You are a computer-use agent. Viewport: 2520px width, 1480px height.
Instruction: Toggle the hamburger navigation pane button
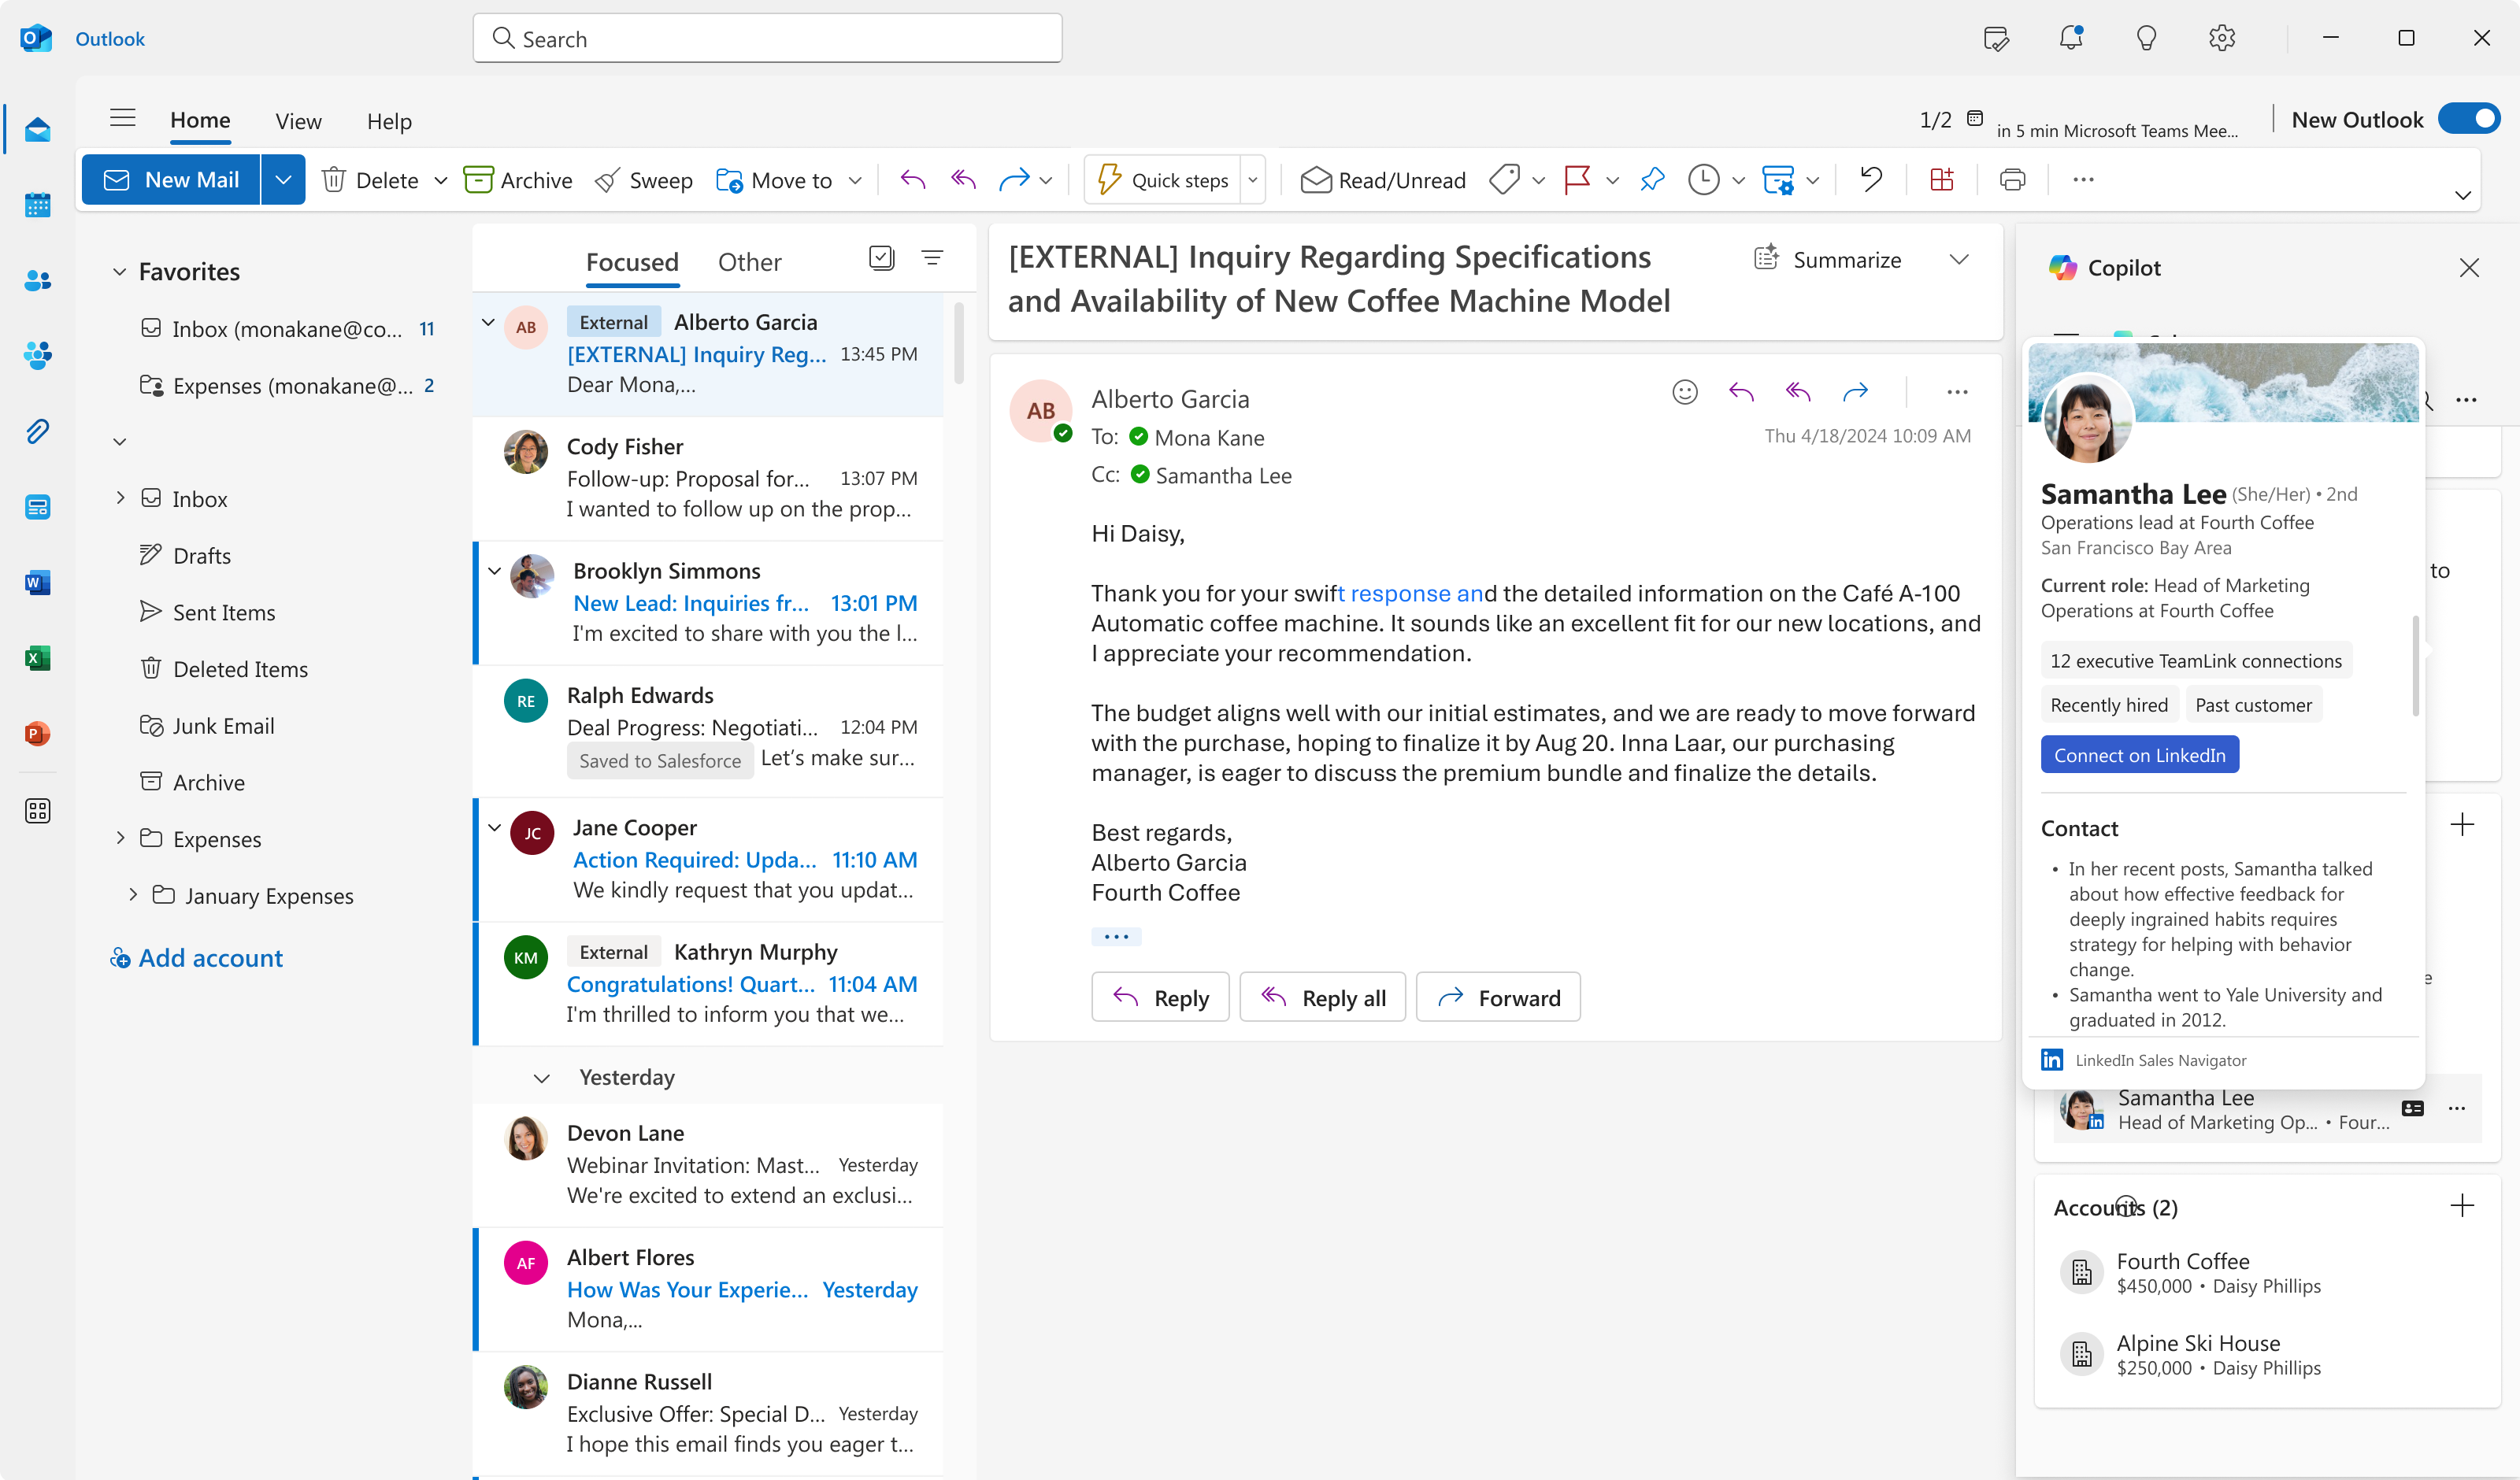[x=123, y=118]
